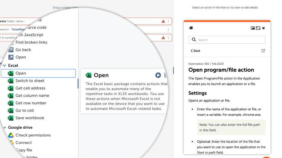Click warning triangle on first flow row
The width and height of the screenshot is (282, 158).
pos(163,21)
